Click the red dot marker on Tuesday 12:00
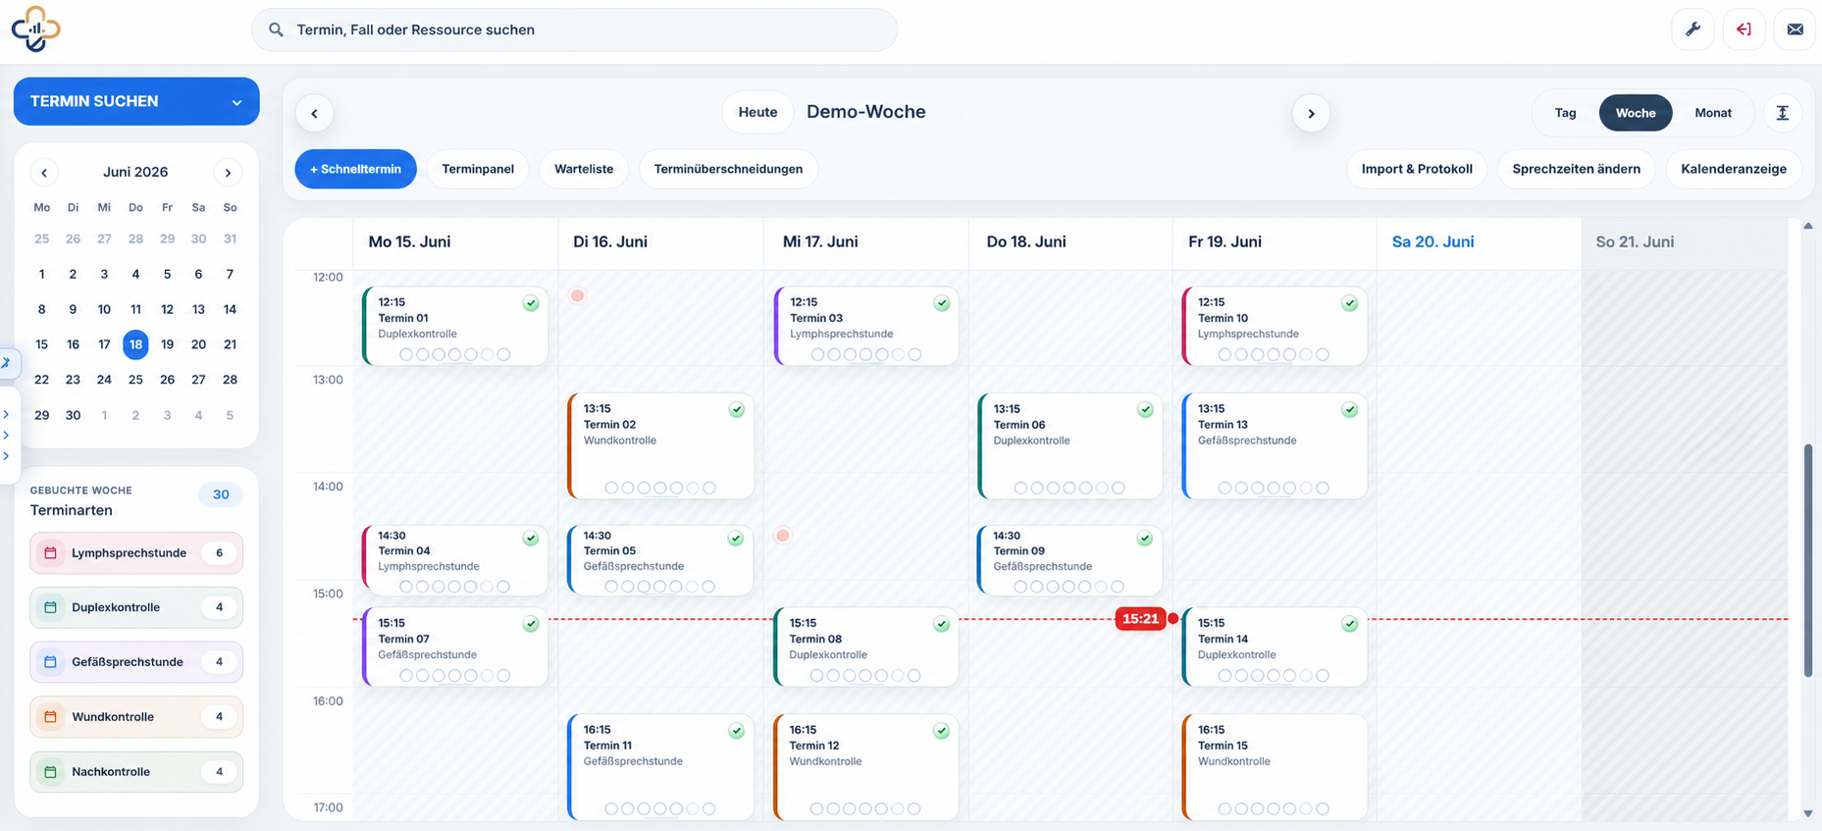The image size is (1822, 831). click(x=578, y=295)
